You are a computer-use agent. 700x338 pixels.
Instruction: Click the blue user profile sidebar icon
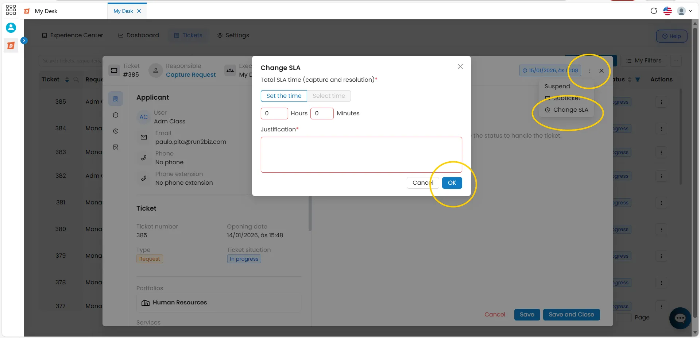[11, 27]
